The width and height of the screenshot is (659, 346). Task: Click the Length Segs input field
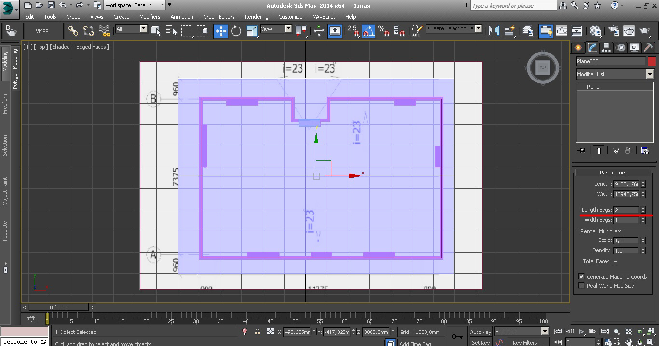pyautogui.click(x=626, y=210)
